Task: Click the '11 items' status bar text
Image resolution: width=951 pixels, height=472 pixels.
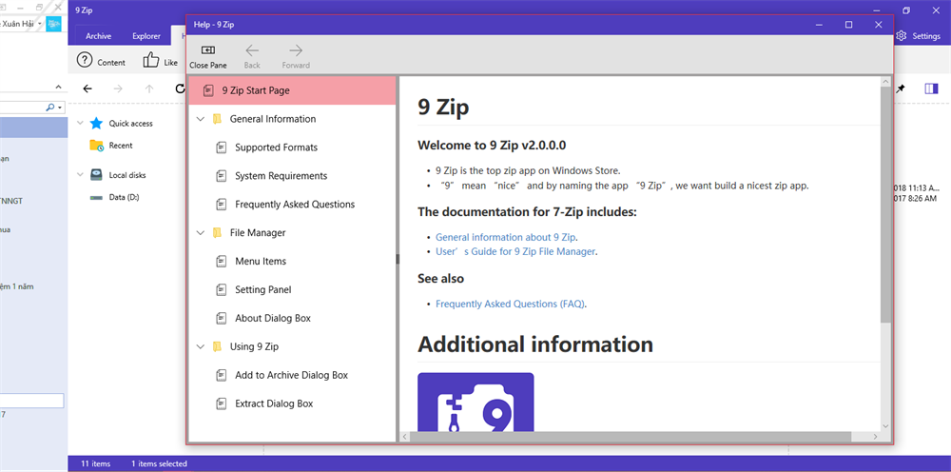Action: click(96, 463)
